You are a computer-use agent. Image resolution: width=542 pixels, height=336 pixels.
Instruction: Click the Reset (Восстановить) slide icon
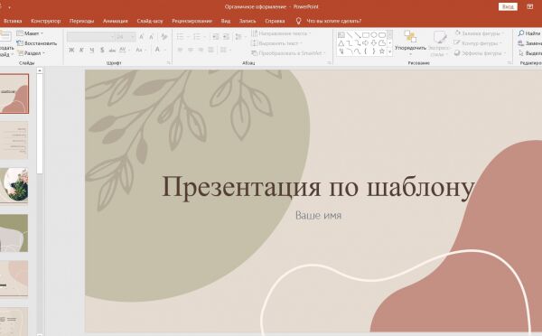click(x=37, y=43)
